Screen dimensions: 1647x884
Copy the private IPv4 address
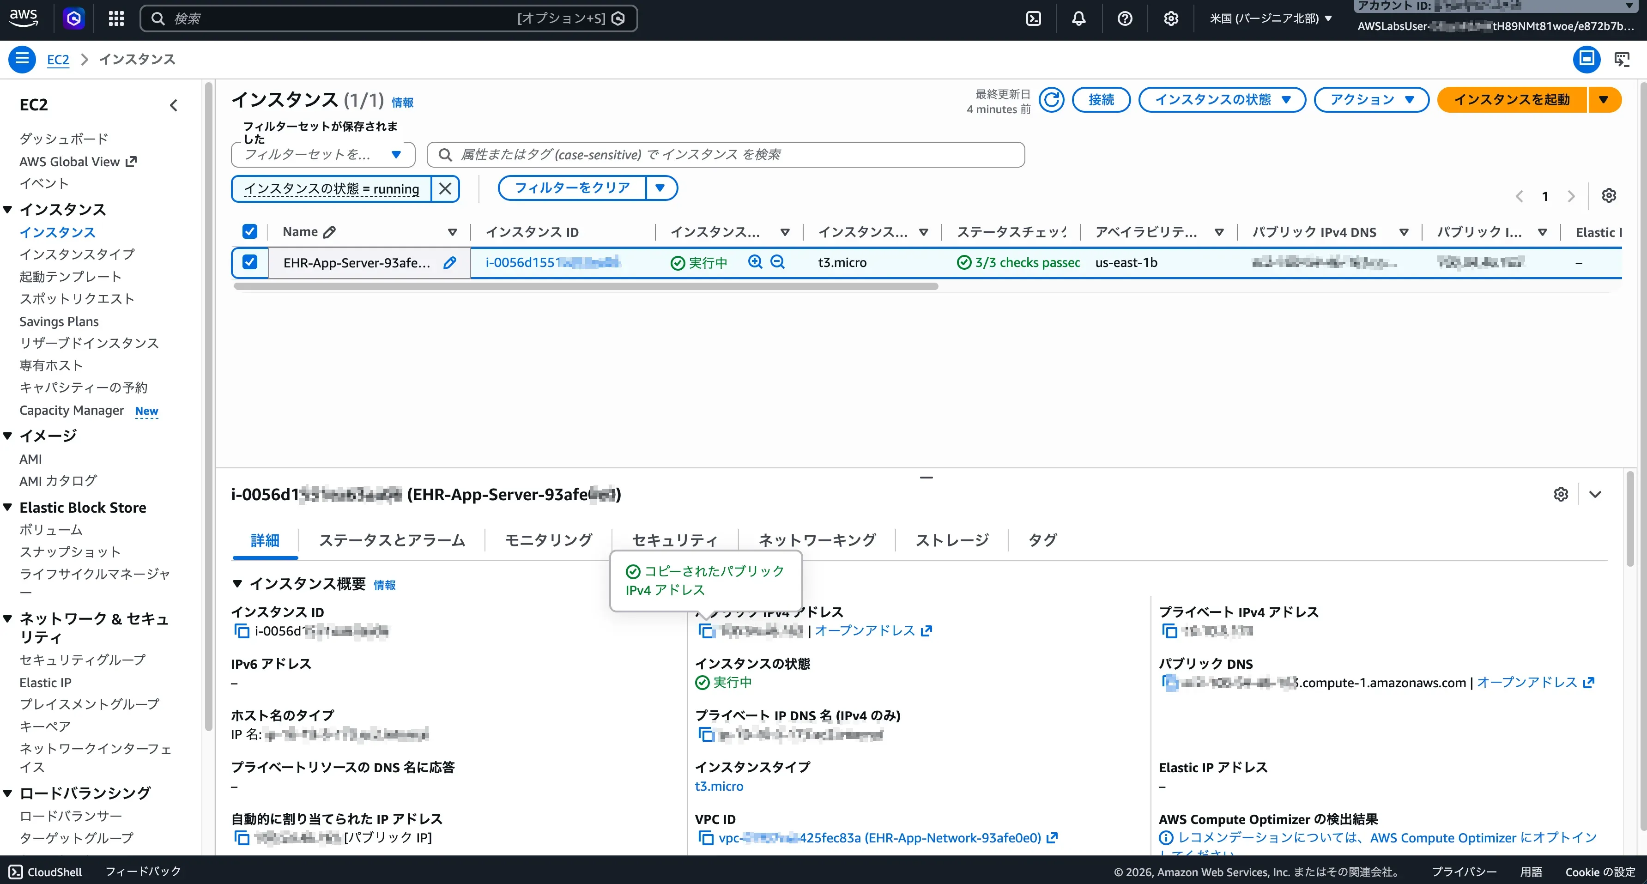1169,631
